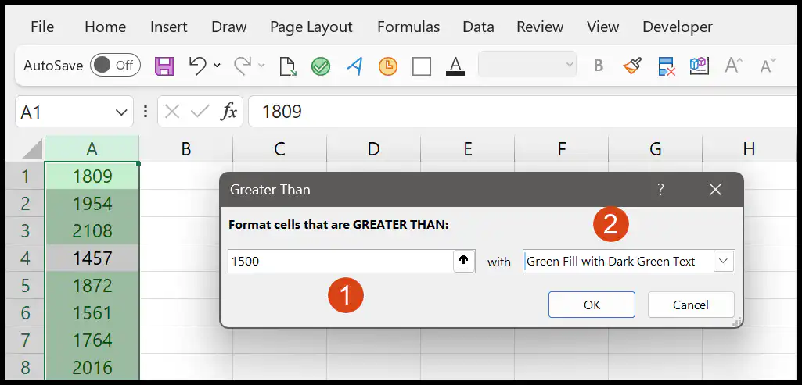
Task: Click the formula bar Enter checkmark icon
Action: [199, 112]
